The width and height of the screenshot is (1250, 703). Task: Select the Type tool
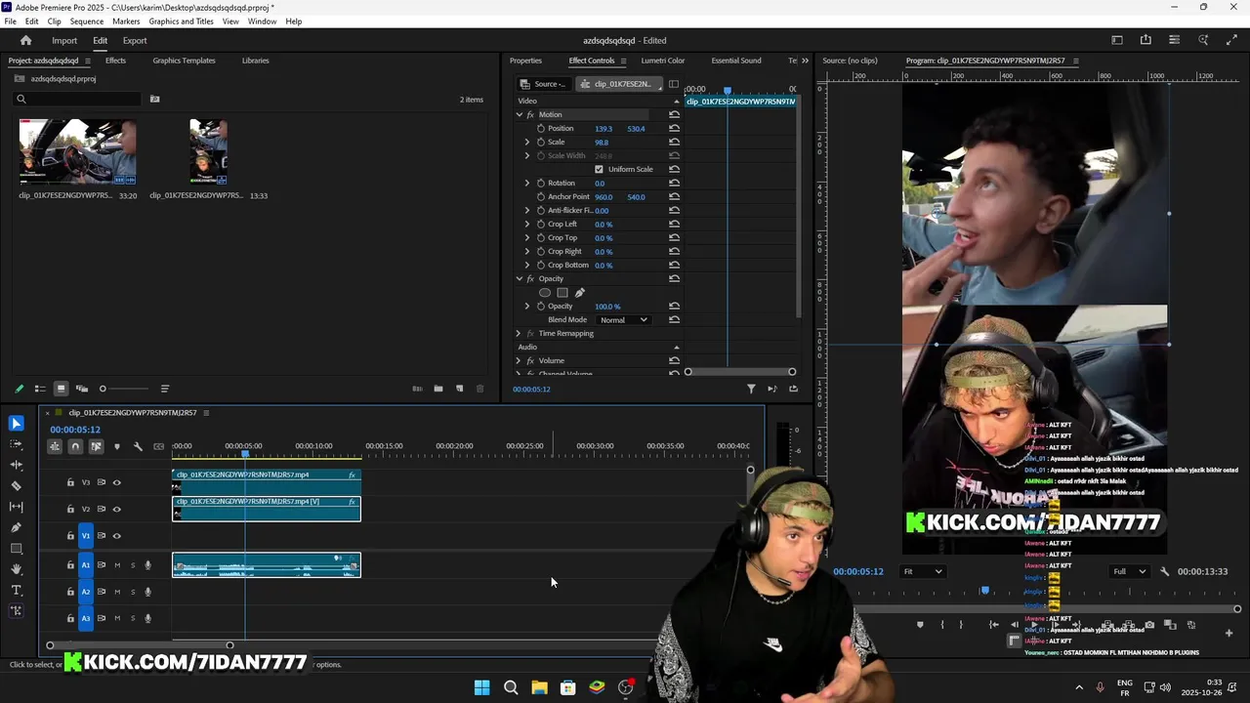tap(16, 590)
